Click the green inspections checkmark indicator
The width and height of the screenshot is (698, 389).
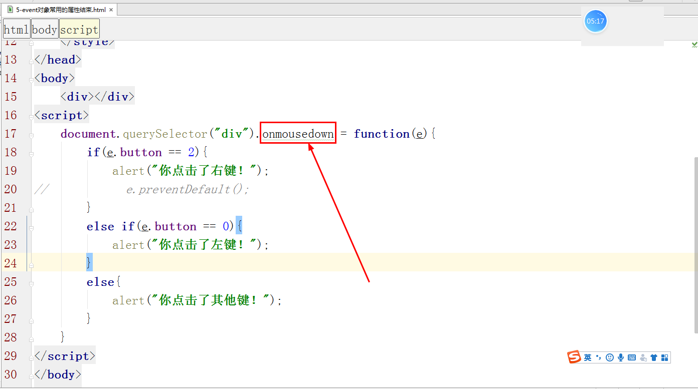[693, 45]
